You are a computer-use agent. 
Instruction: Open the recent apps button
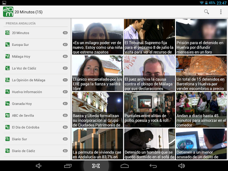[68, 166]
